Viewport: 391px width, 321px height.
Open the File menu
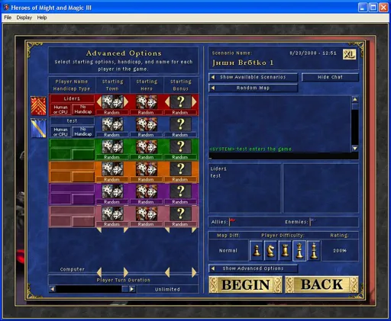click(x=8, y=18)
